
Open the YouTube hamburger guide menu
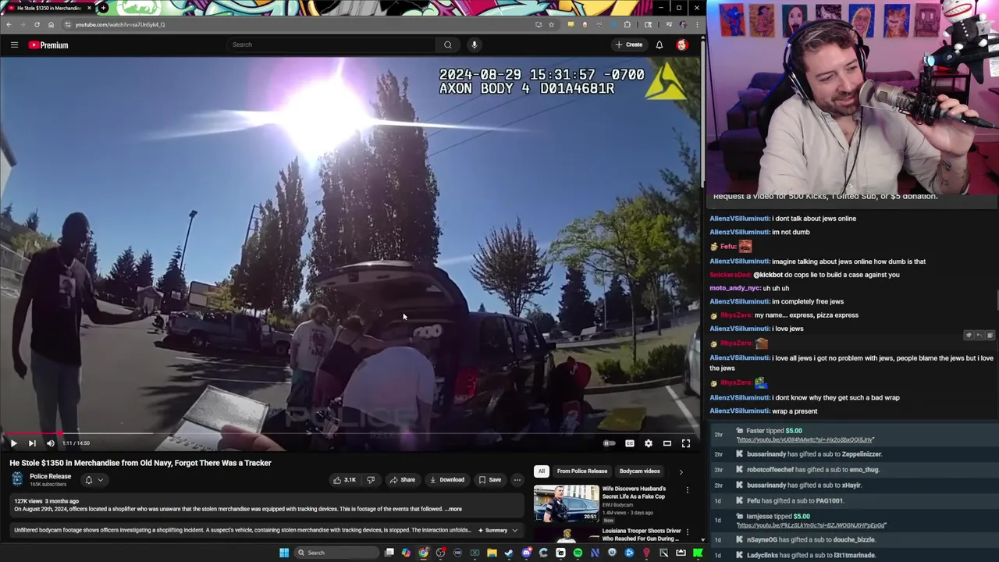[14, 45]
